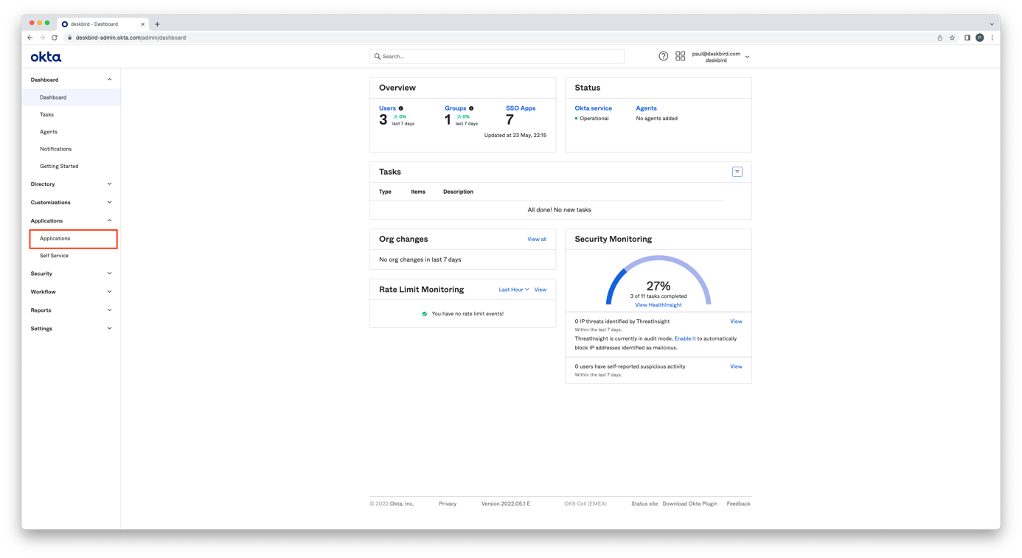Click the help question mark icon
The image size is (1022, 558).
click(663, 56)
